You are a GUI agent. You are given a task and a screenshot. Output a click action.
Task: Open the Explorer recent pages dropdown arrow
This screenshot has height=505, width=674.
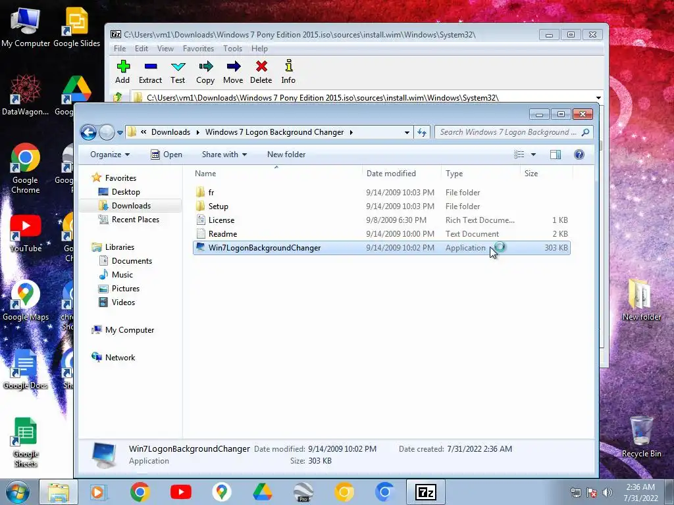120,133
